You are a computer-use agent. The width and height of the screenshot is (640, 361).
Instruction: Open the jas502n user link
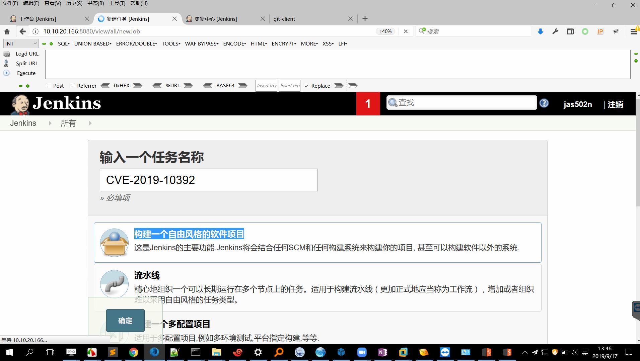(x=578, y=104)
